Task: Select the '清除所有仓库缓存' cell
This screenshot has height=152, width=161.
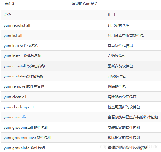Action: click(x=122, y=97)
